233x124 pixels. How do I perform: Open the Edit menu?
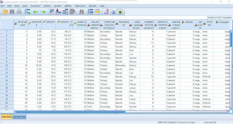coord(9,6)
